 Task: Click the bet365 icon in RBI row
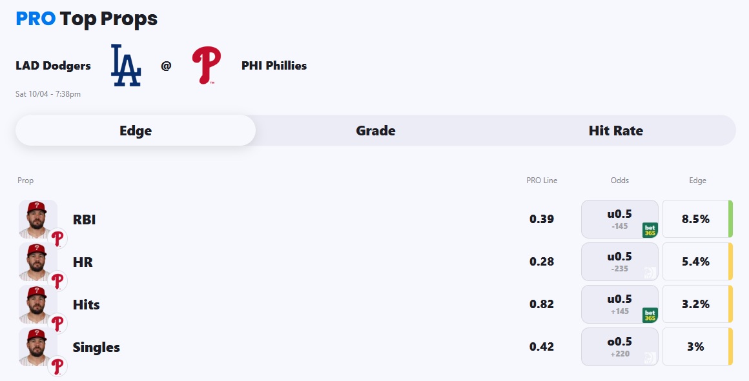click(x=650, y=230)
